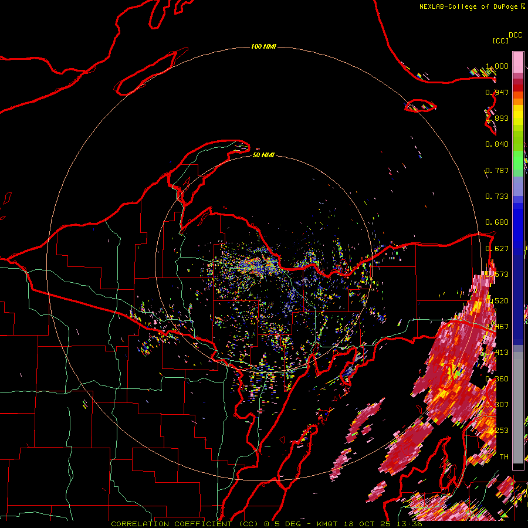This screenshot has height=528, width=528.
Task: Select the 0.360 value on the legend
Action: tap(497, 379)
